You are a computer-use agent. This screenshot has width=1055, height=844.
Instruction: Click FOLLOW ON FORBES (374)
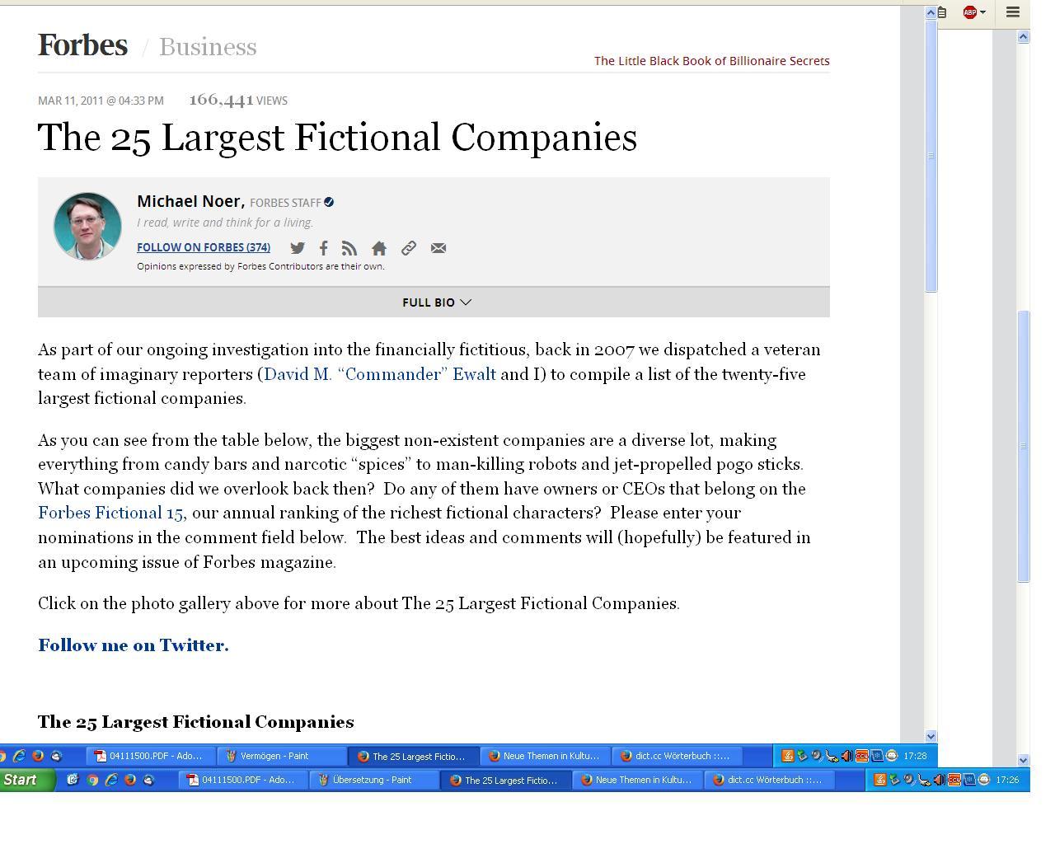pos(204,247)
